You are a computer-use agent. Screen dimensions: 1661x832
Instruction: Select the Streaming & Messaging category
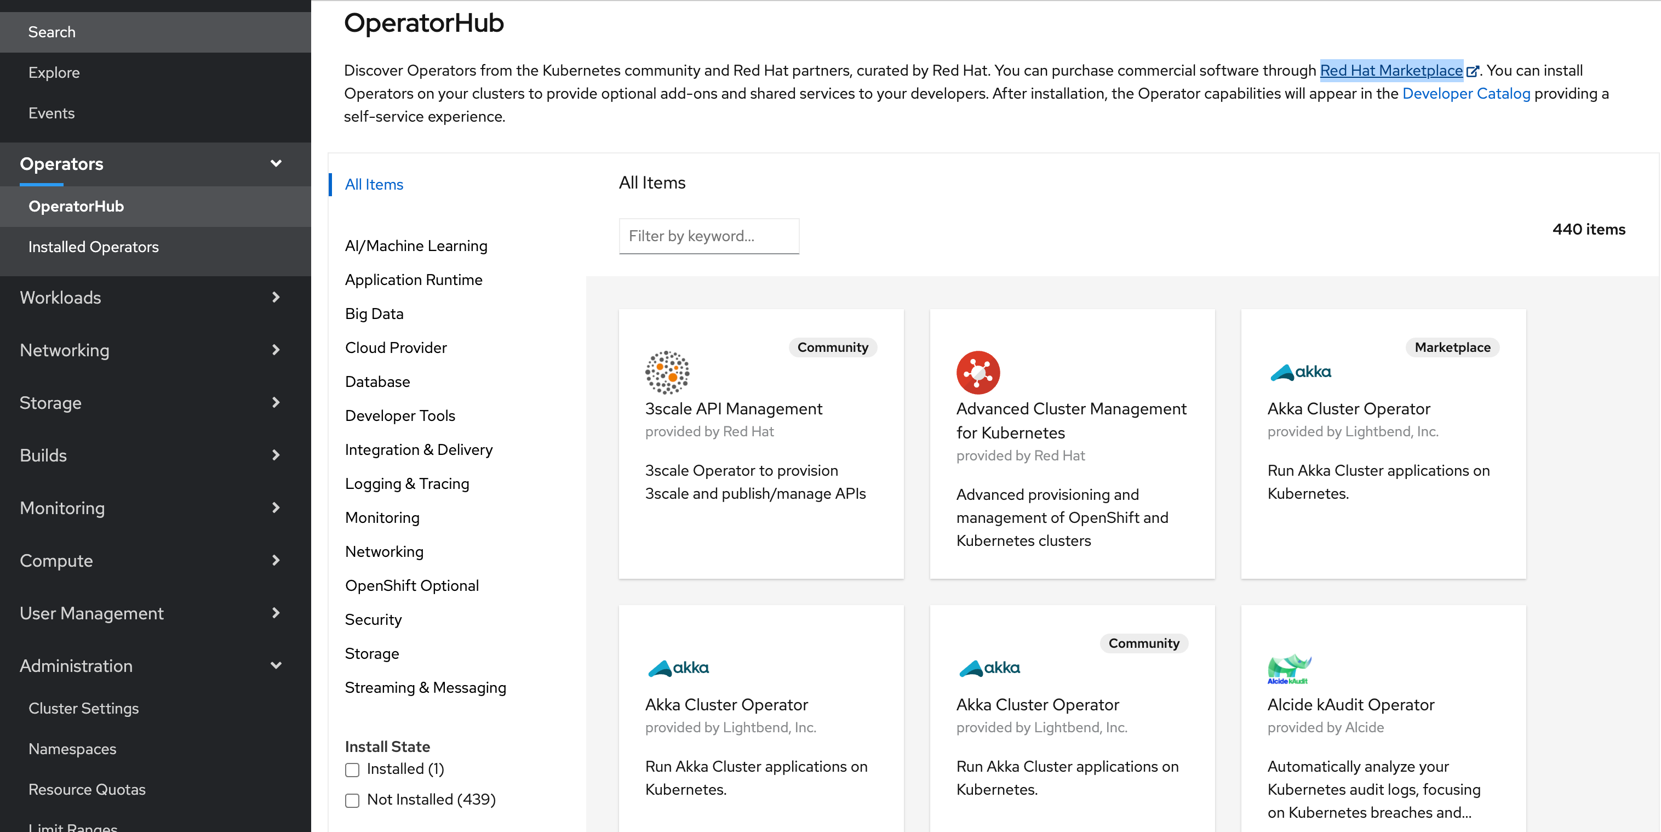click(x=426, y=687)
